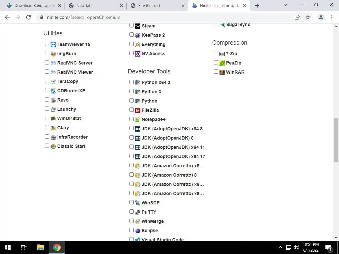339x254 pixels.
Task: Click the scrollbar down arrow
Action: tap(336, 238)
